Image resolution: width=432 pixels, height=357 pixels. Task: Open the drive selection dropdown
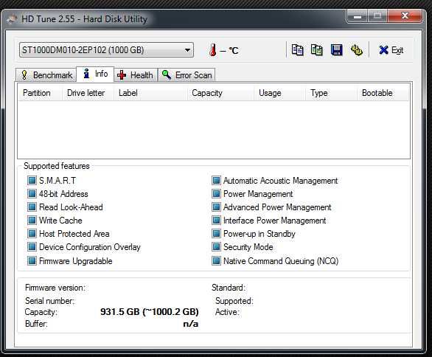pyautogui.click(x=106, y=50)
